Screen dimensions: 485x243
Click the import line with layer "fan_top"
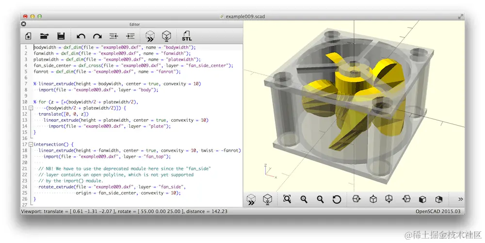[107, 157]
